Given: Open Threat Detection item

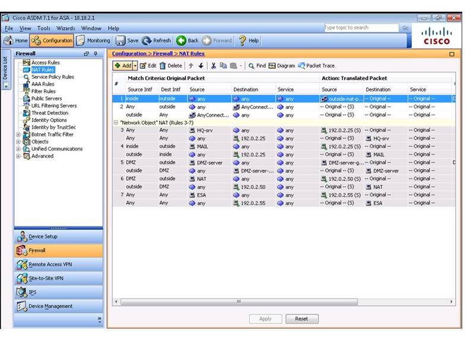Looking at the screenshot, I should pyautogui.click(x=50, y=113).
